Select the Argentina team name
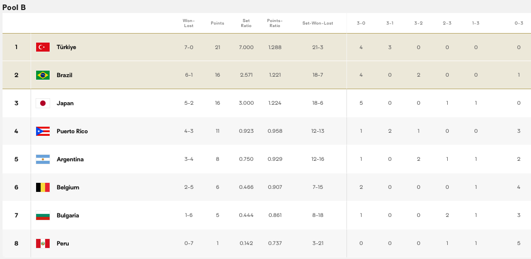 (x=70, y=159)
